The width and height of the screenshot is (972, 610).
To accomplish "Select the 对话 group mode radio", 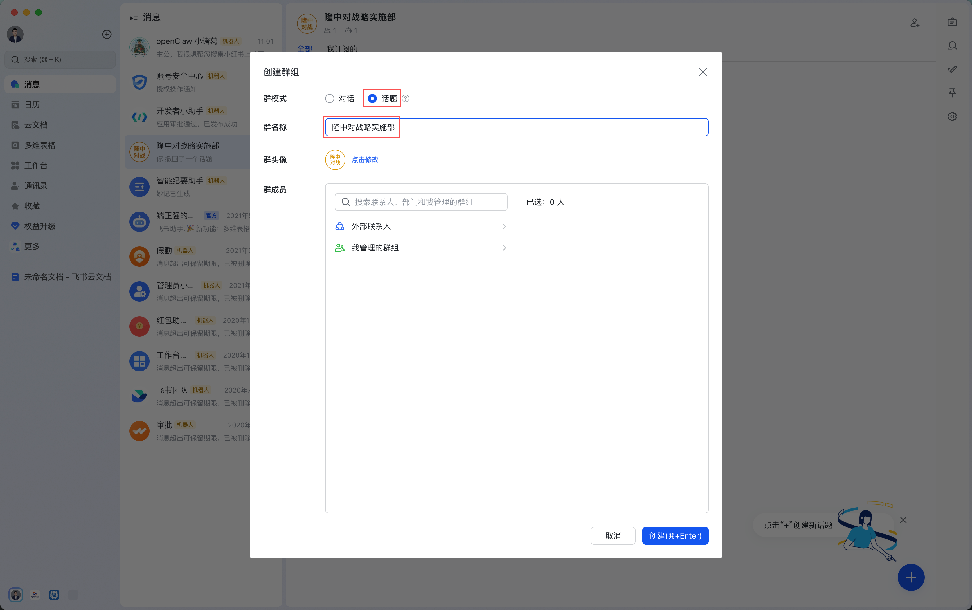I will (329, 98).
